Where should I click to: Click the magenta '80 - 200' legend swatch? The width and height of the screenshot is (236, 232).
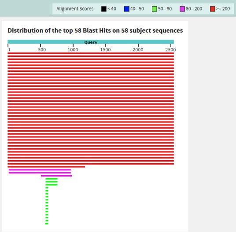tap(182, 9)
